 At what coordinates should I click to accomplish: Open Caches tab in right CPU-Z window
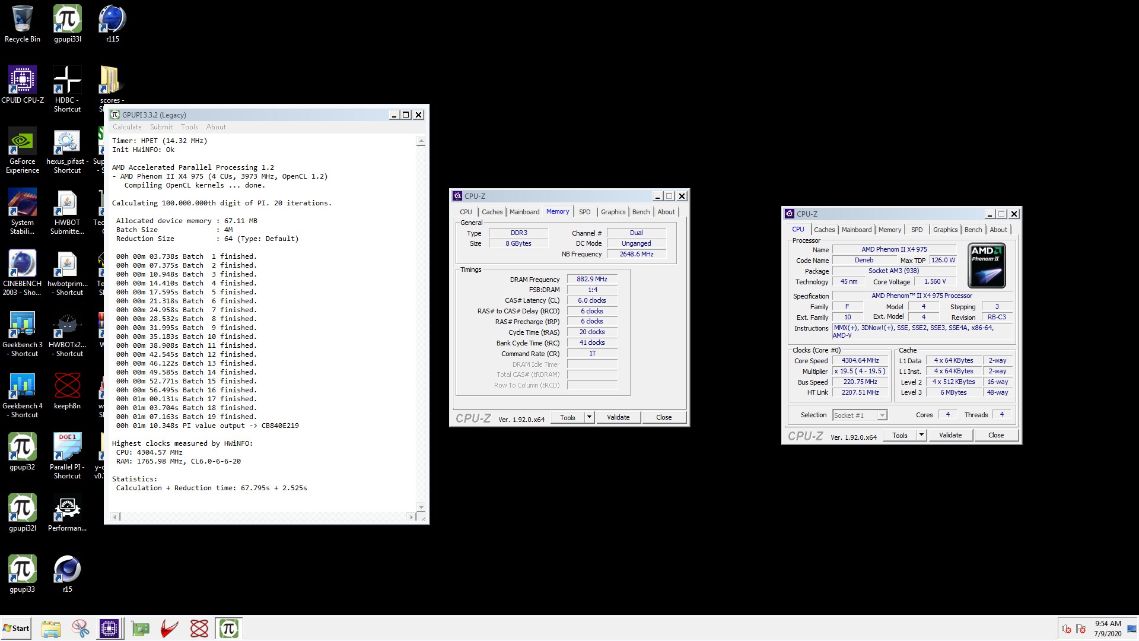tap(824, 230)
